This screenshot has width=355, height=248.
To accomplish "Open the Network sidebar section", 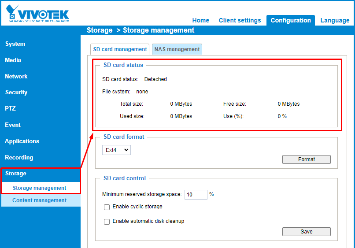I will [x=16, y=76].
